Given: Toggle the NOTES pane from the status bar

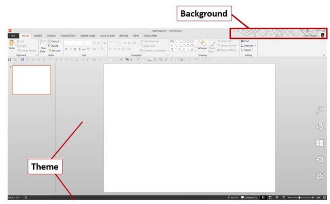Looking at the screenshot, I should (233, 197).
